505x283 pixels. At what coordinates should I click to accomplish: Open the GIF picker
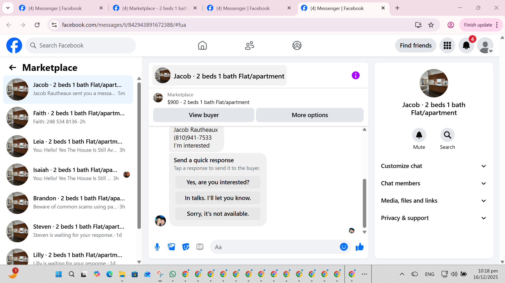(200, 247)
